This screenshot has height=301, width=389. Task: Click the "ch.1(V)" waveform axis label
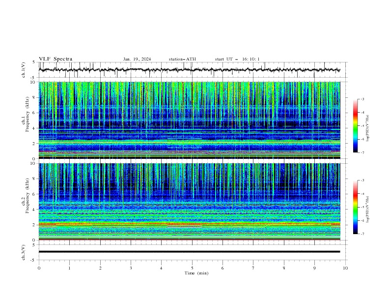click(x=24, y=70)
